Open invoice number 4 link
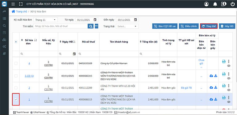The width and height of the screenshot is (237, 115). coord(29,63)
